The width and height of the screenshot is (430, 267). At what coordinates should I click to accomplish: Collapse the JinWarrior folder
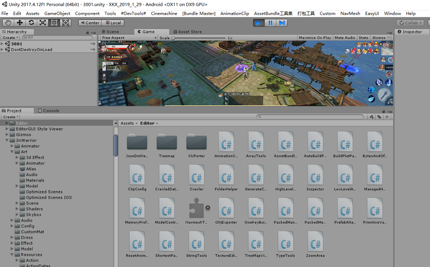[x=7, y=140]
